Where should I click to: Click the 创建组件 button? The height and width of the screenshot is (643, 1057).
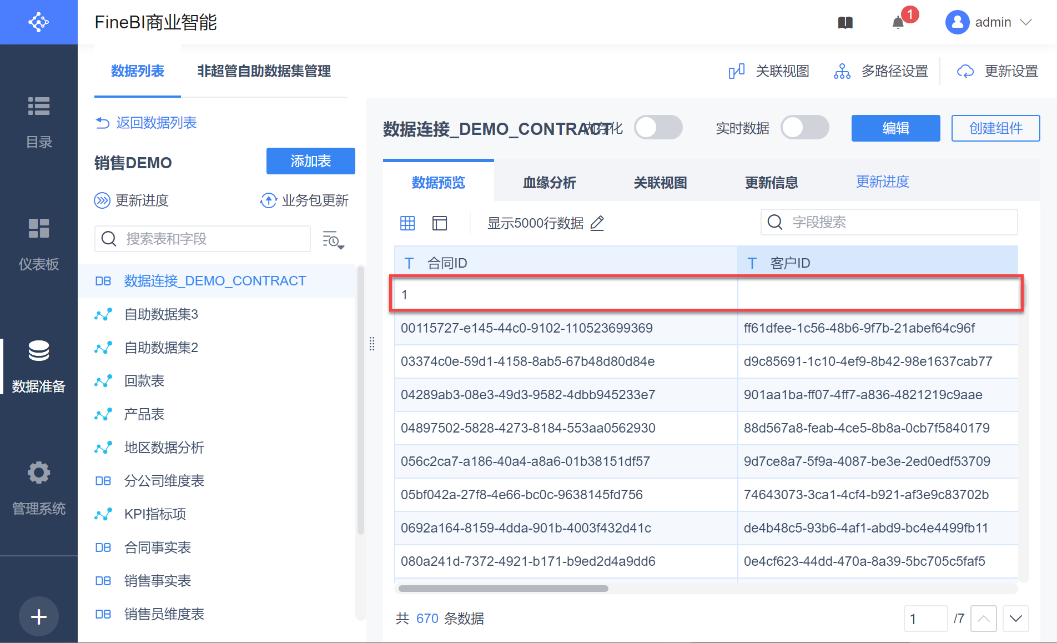pos(996,128)
